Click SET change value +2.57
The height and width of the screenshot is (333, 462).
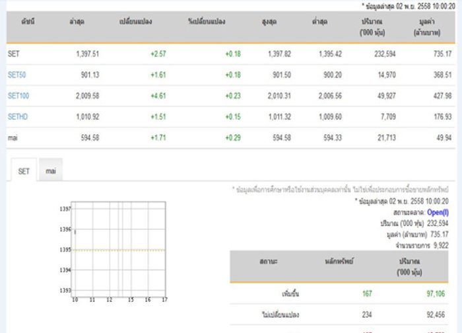click(158, 54)
